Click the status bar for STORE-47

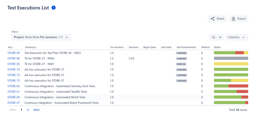coord(231,103)
